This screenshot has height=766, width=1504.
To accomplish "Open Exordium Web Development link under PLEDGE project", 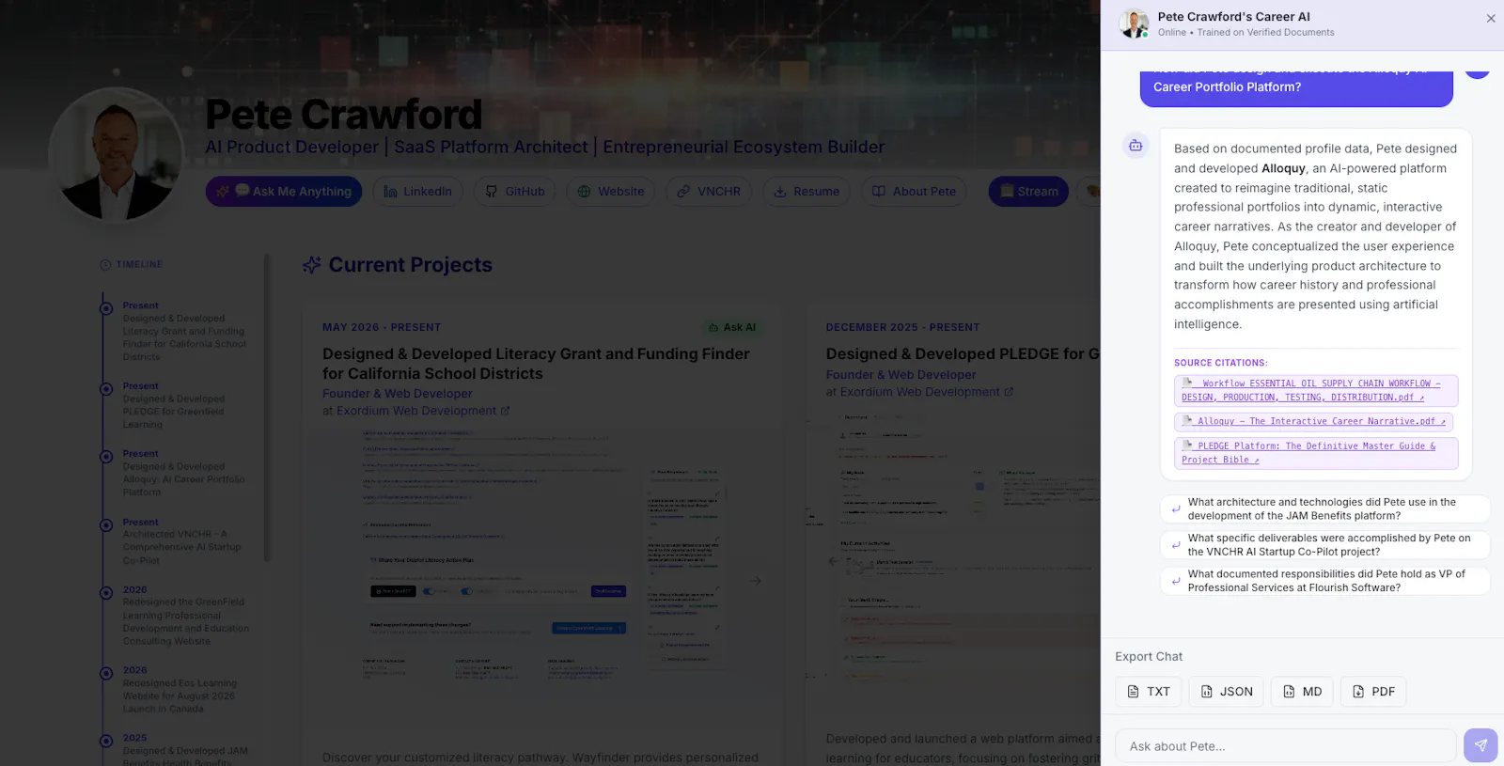I will pyautogui.click(x=927, y=392).
